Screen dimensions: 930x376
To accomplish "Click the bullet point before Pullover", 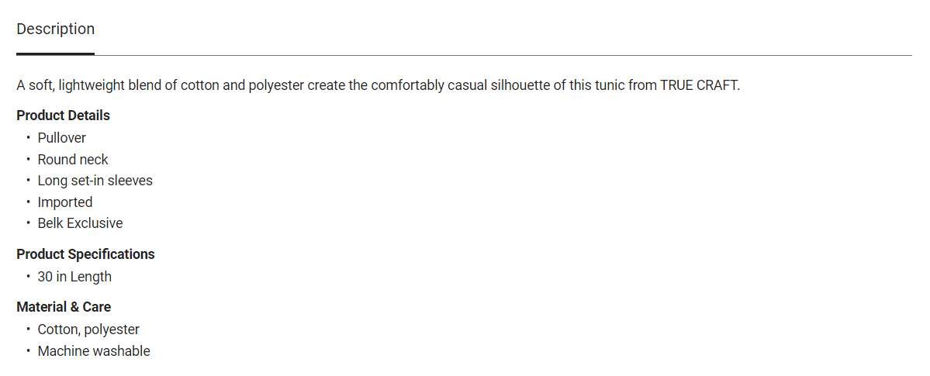I will 28,138.
